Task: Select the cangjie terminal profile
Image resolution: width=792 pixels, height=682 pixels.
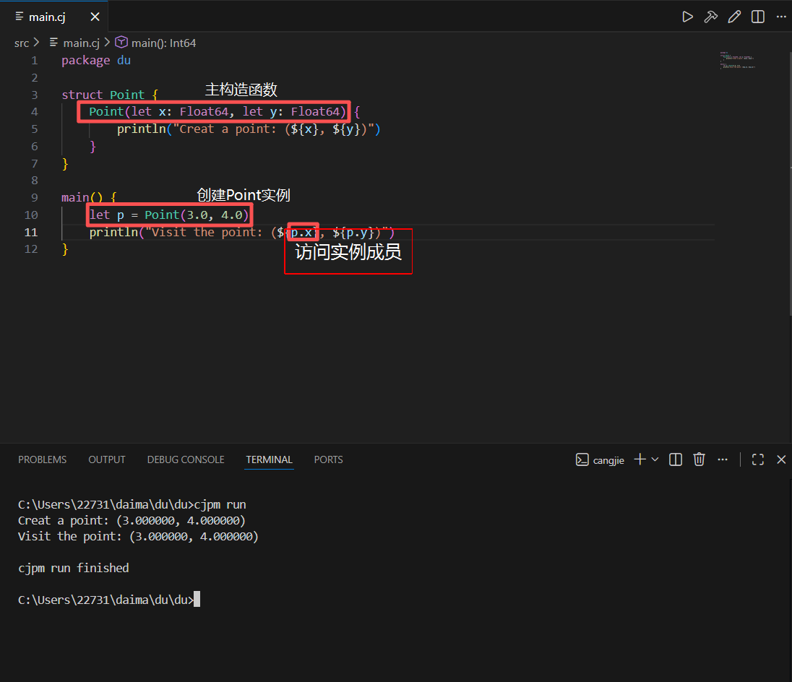Action: click(600, 460)
